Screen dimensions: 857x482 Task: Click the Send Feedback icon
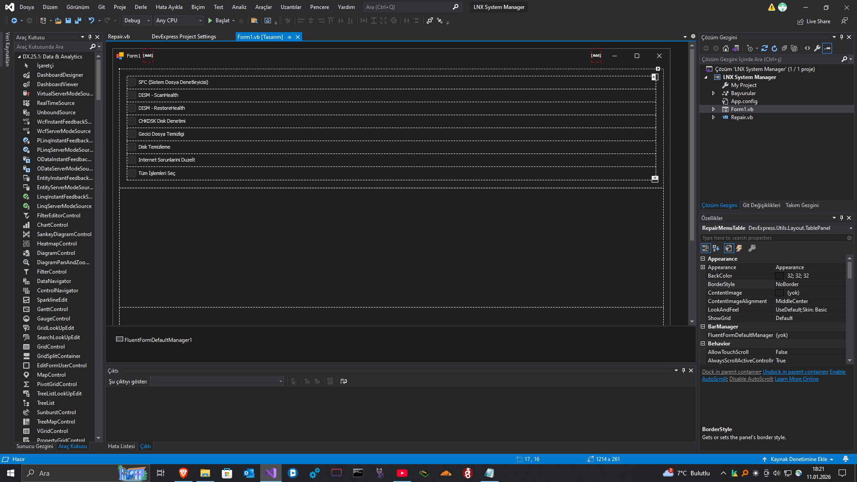pyautogui.click(x=844, y=21)
